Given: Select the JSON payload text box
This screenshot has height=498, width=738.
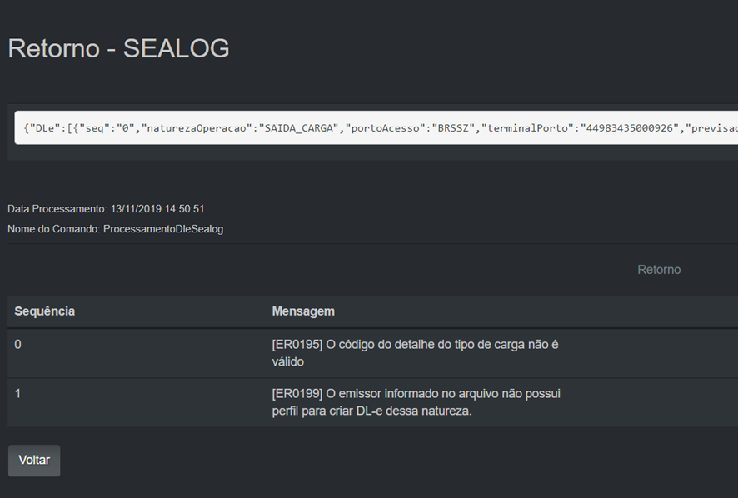Looking at the screenshot, I should pos(376,127).
